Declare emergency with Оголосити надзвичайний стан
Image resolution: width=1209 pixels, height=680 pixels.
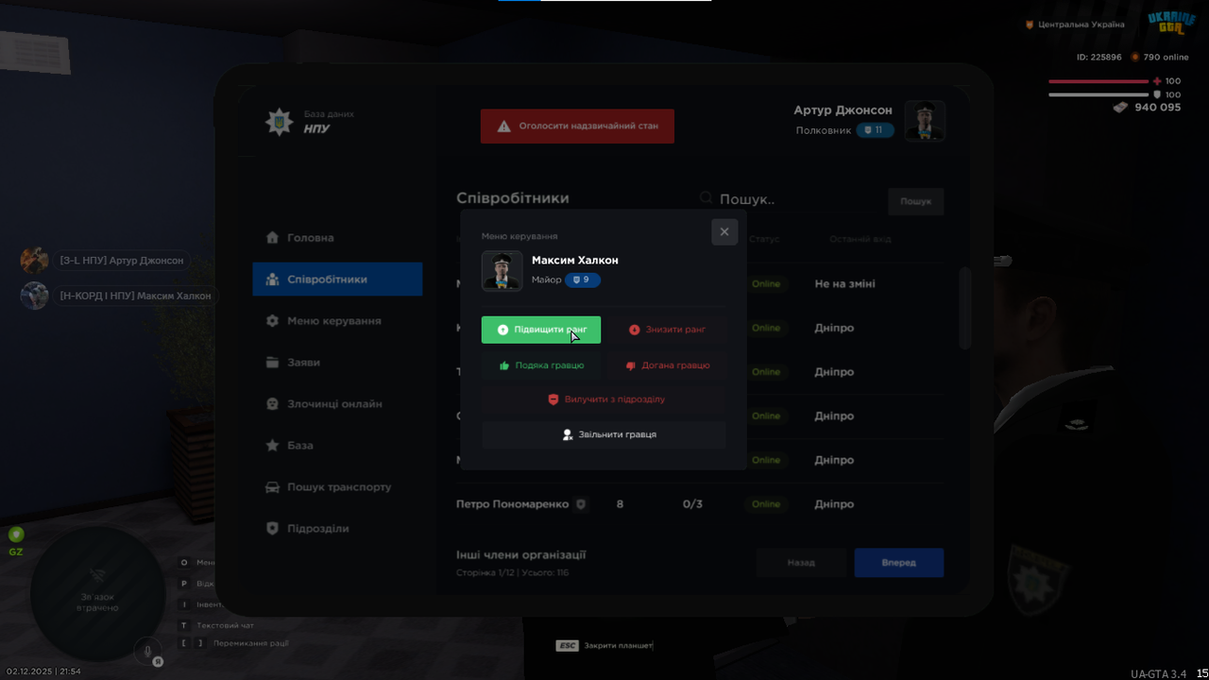click(577, 126)
